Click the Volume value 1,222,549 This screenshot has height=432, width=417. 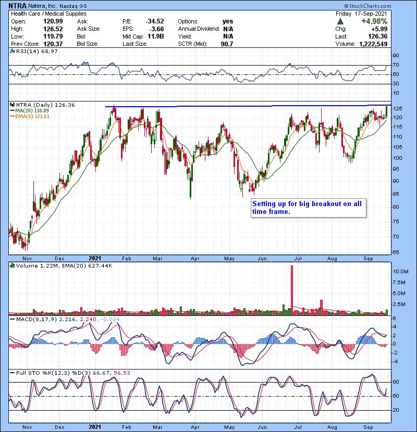coord(373,44)
